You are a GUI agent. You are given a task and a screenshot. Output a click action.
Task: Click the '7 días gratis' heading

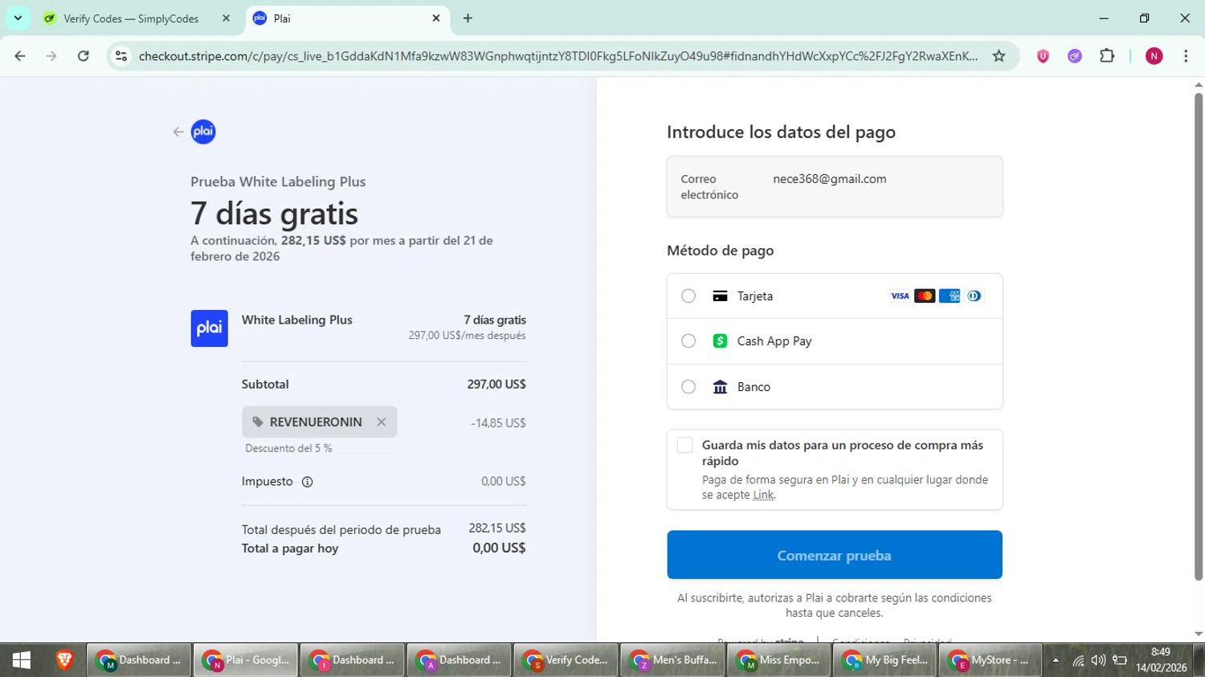(274, 214)
